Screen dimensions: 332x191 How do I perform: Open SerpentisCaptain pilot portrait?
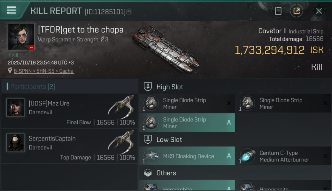coord(16,143)
